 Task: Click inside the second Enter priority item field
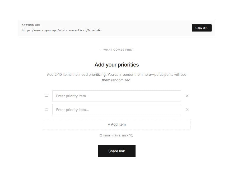[117, 109]
